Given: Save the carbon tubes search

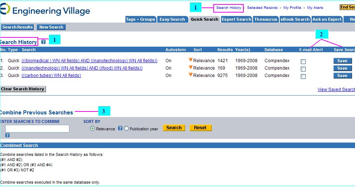Looking at the screenshot, I should coord(342,76).
